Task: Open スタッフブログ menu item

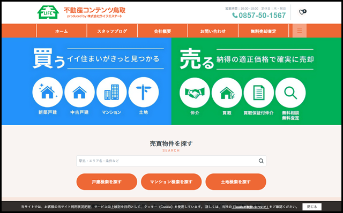Action: click(112, 31)
